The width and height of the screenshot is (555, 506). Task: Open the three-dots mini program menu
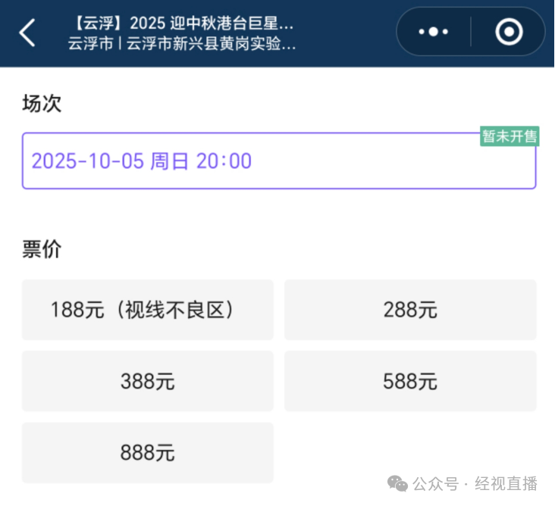(x=434, y=32)
